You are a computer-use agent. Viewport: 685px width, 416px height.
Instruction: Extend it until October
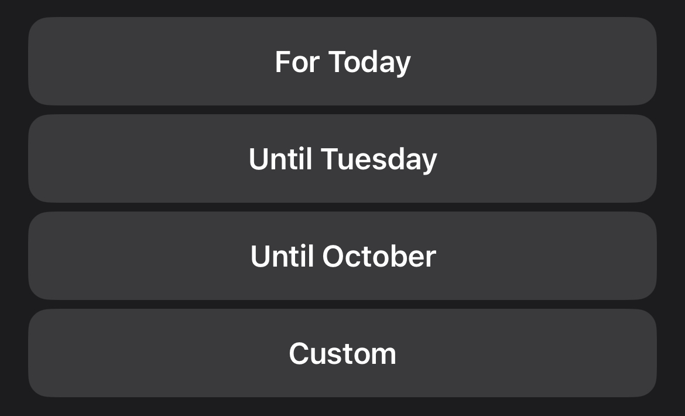[342, 256]
